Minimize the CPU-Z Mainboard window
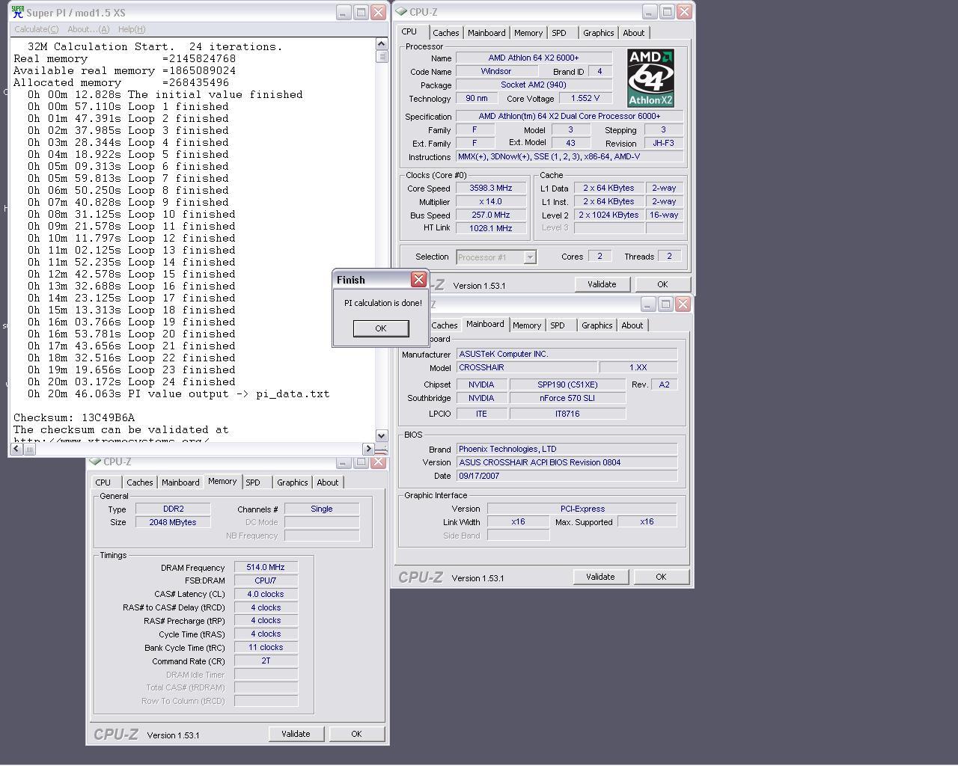This screenshot has height=766, width=958. (x=647, y=304)
